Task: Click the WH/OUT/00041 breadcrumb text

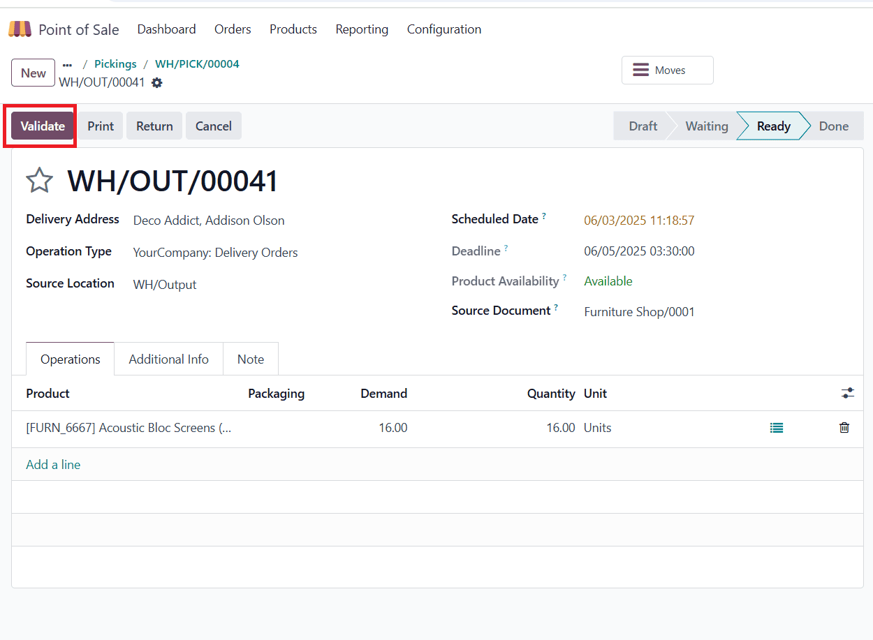Action: [x=102, y=82]
